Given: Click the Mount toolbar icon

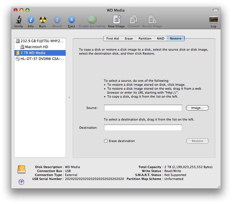Looking at the screenshot, I should [x=57, y=20].
